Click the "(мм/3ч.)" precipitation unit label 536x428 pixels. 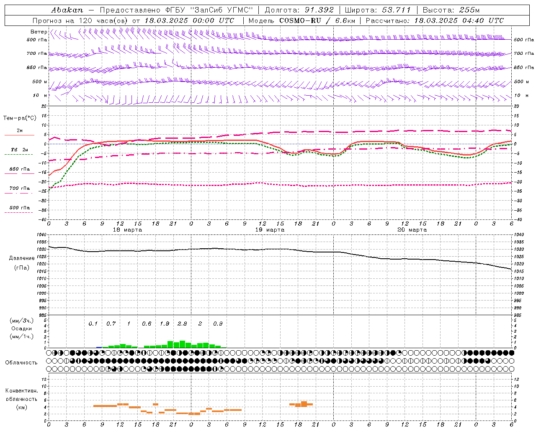[22, 321]
